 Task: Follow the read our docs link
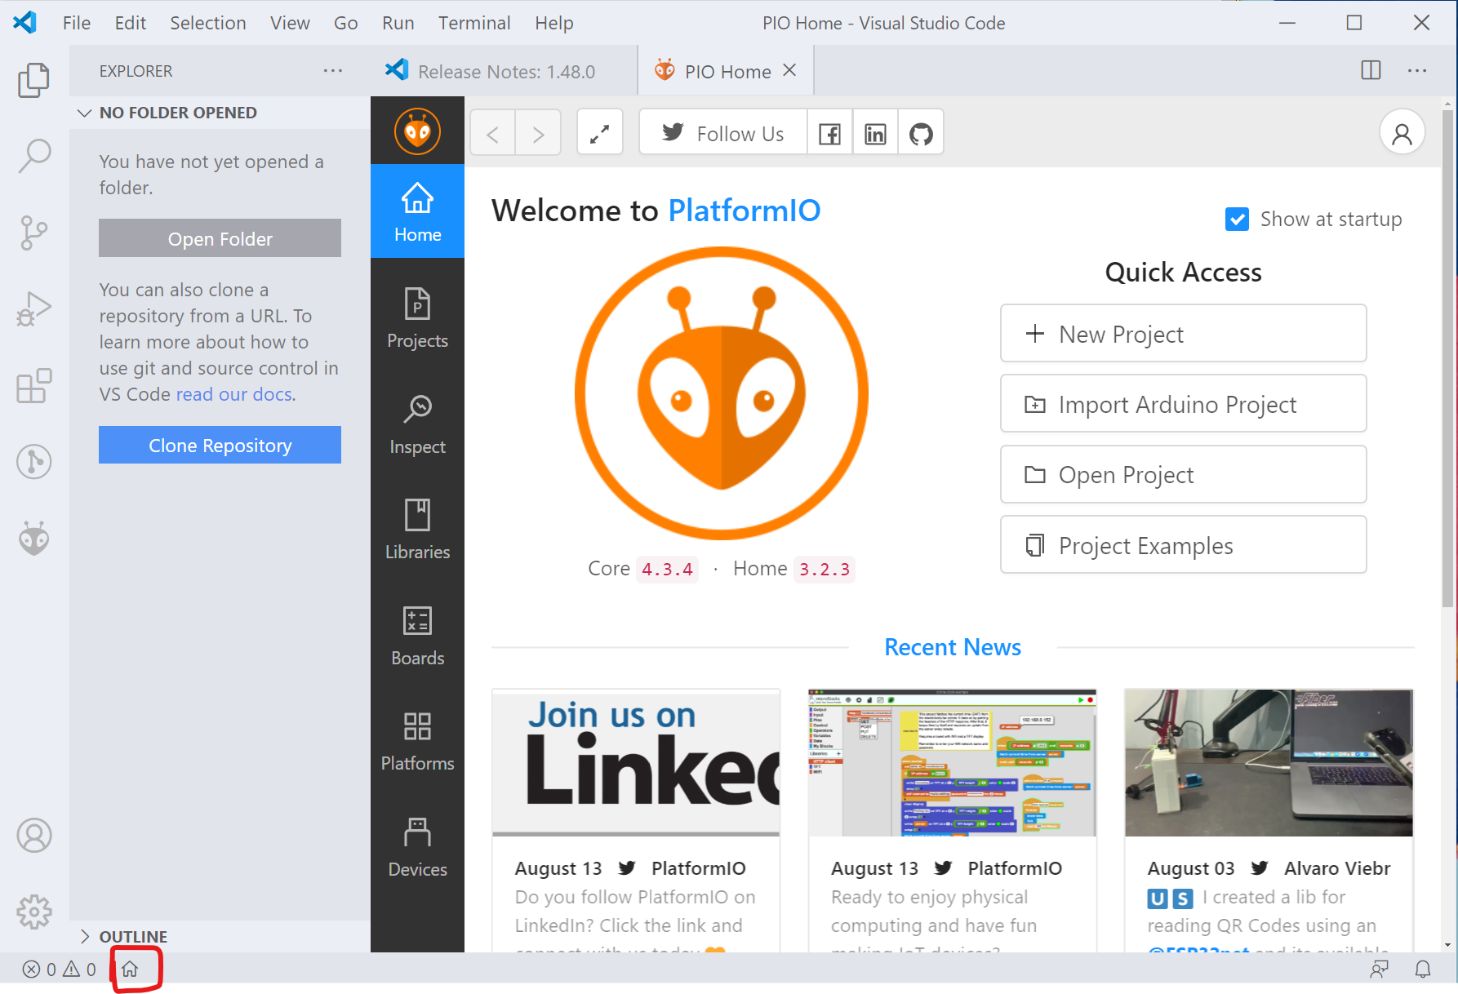click(x=236, y=394)
